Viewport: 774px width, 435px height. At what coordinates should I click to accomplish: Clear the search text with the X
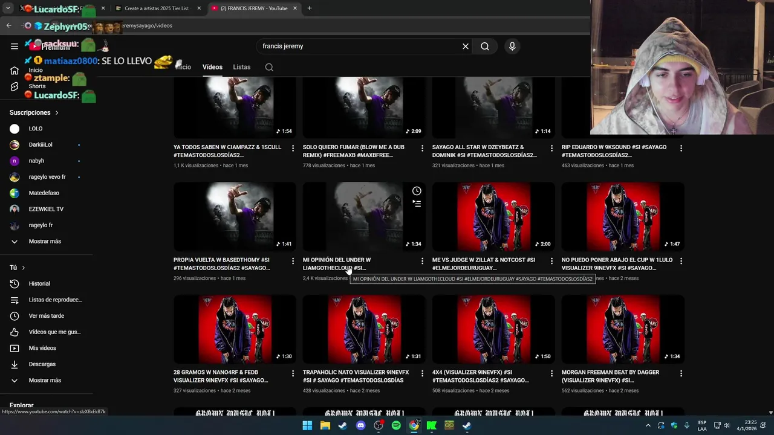[x=466, y=46]
